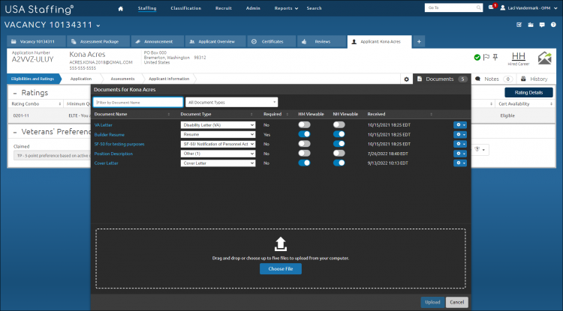Sort by the Received column header

coord(376,115)
